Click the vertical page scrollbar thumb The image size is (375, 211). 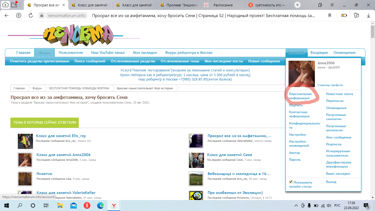point(373,32)
